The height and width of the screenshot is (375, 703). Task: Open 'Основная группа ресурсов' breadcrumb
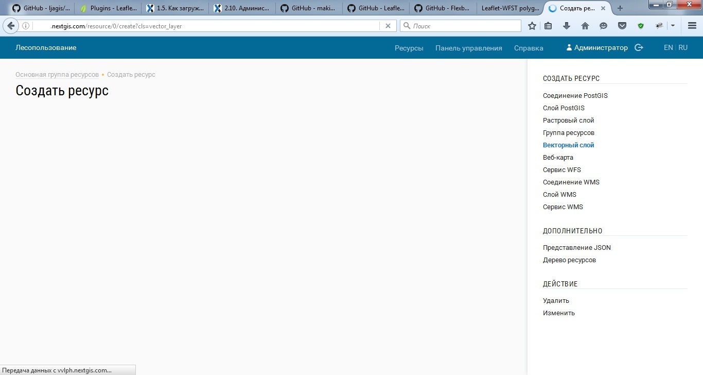pos(57,75)
